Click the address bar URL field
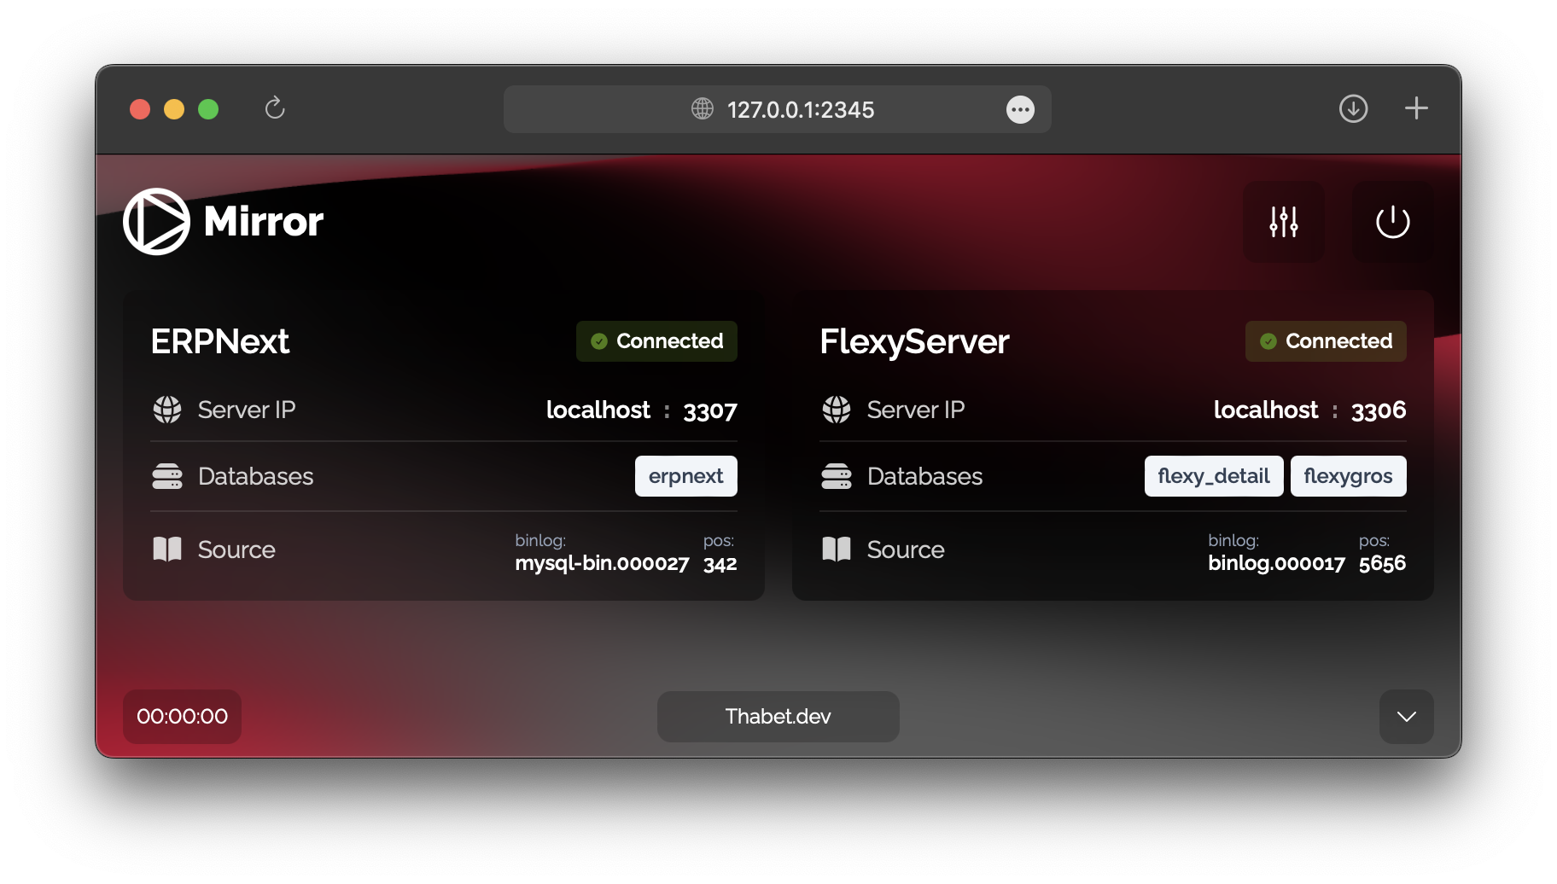The height and width of the screenshot is (884, 1557). (800, 109)
